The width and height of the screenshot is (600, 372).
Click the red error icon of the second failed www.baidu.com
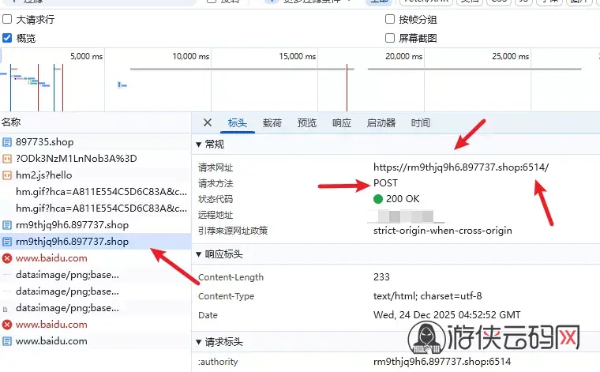(7, 325)
